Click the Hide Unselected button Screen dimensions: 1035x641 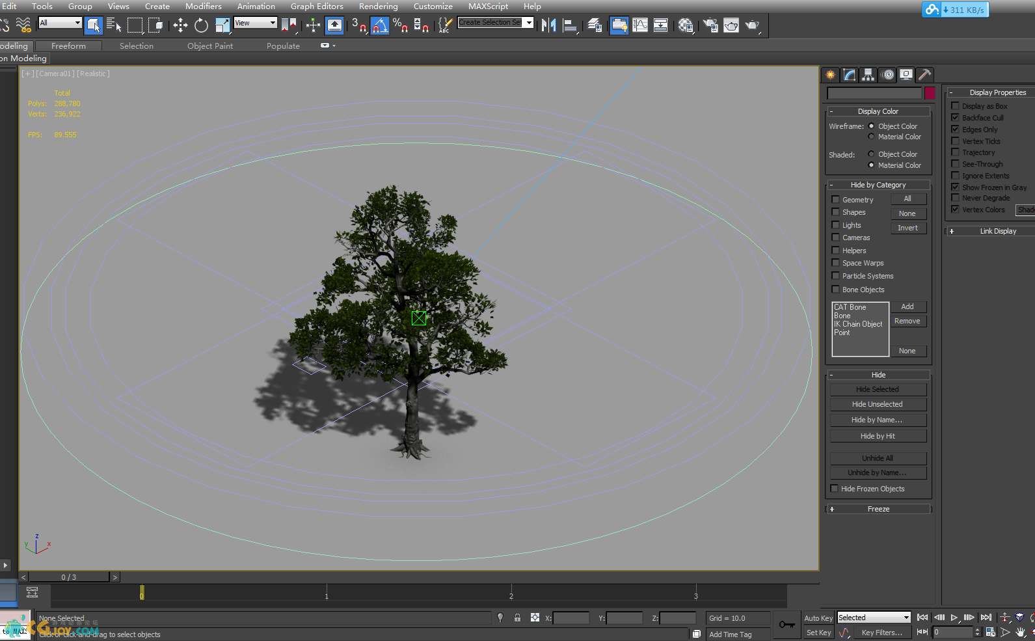(878, 404)
